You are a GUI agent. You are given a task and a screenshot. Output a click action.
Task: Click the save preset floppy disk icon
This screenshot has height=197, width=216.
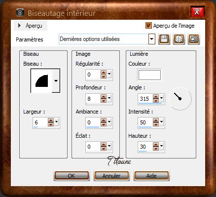164,39
